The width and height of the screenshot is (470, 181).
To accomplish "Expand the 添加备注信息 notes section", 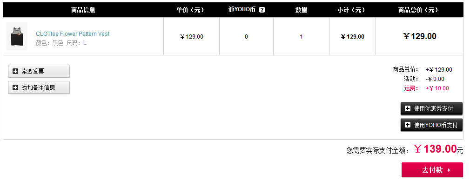I will [39, 87].
